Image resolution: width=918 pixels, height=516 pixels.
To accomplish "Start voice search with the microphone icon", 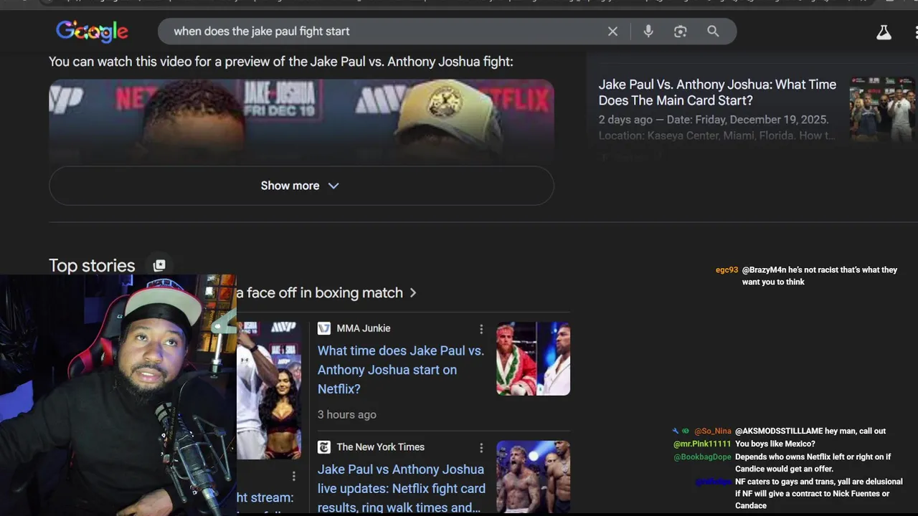I will [648, 32].
